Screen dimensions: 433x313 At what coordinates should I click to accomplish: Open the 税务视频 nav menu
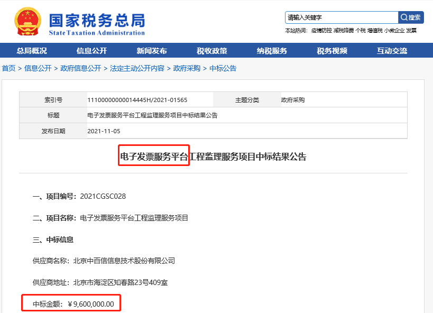332,51
